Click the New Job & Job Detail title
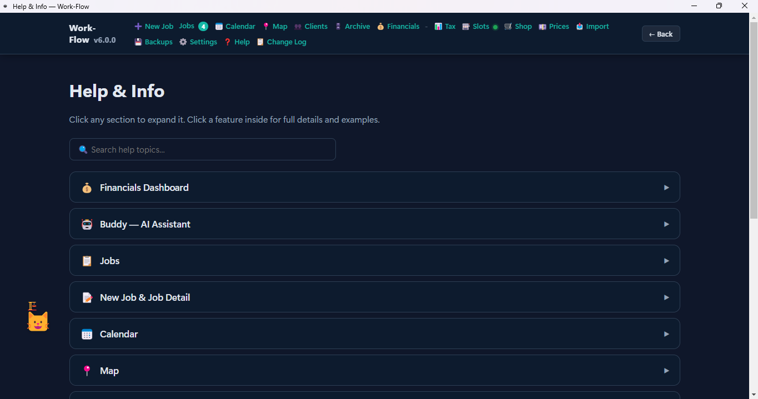The image size is (758, 399). tap(145, 297)
